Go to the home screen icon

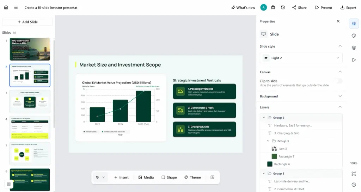pyautogui.click(x=6, y=7)
